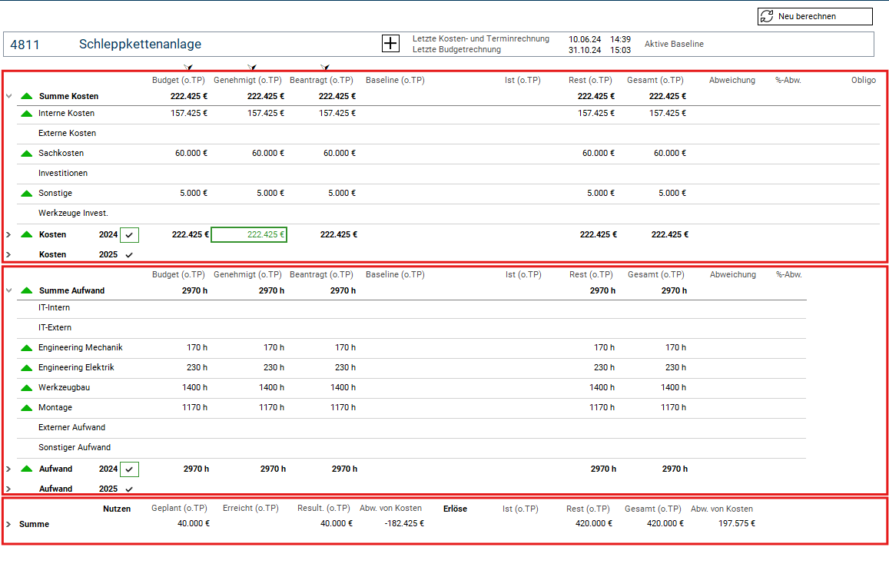Click arrow icon above Genehmigt column in costs
889x567 pixels.
coord(251,68)
